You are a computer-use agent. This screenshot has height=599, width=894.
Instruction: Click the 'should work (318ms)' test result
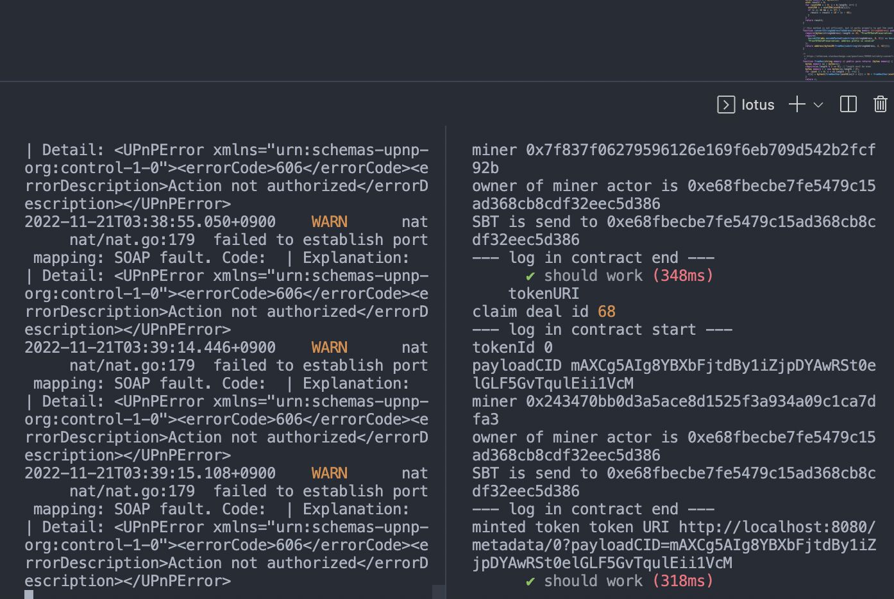point(620,581)
